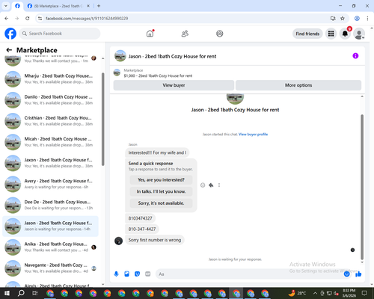Image resolution: width=374 pixels, height=299 pixels.
Task: Close the Marketplace browser tab
Action: [x=88, y=6]
